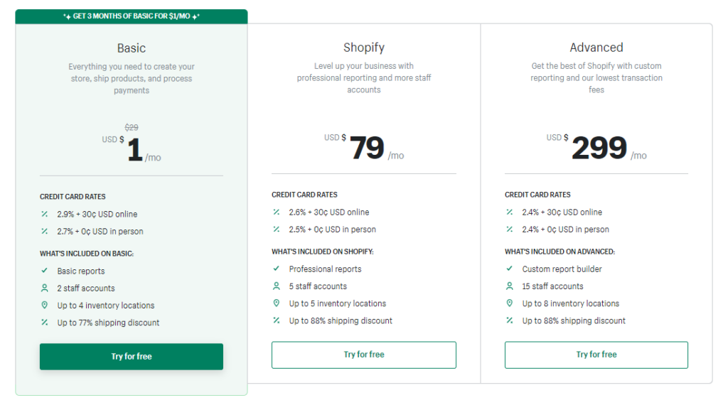The image size is (728, 405).
Task: Click checkmark icon next to Basic reports
Action: (x=45, y=271)
